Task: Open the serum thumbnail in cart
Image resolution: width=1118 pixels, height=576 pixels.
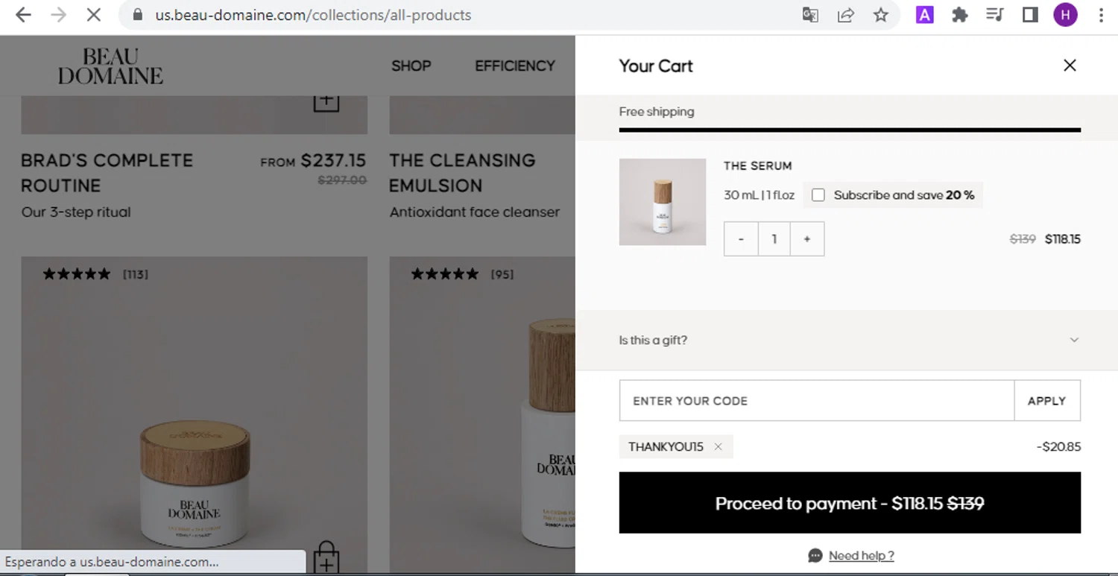Action: point(663,202)
